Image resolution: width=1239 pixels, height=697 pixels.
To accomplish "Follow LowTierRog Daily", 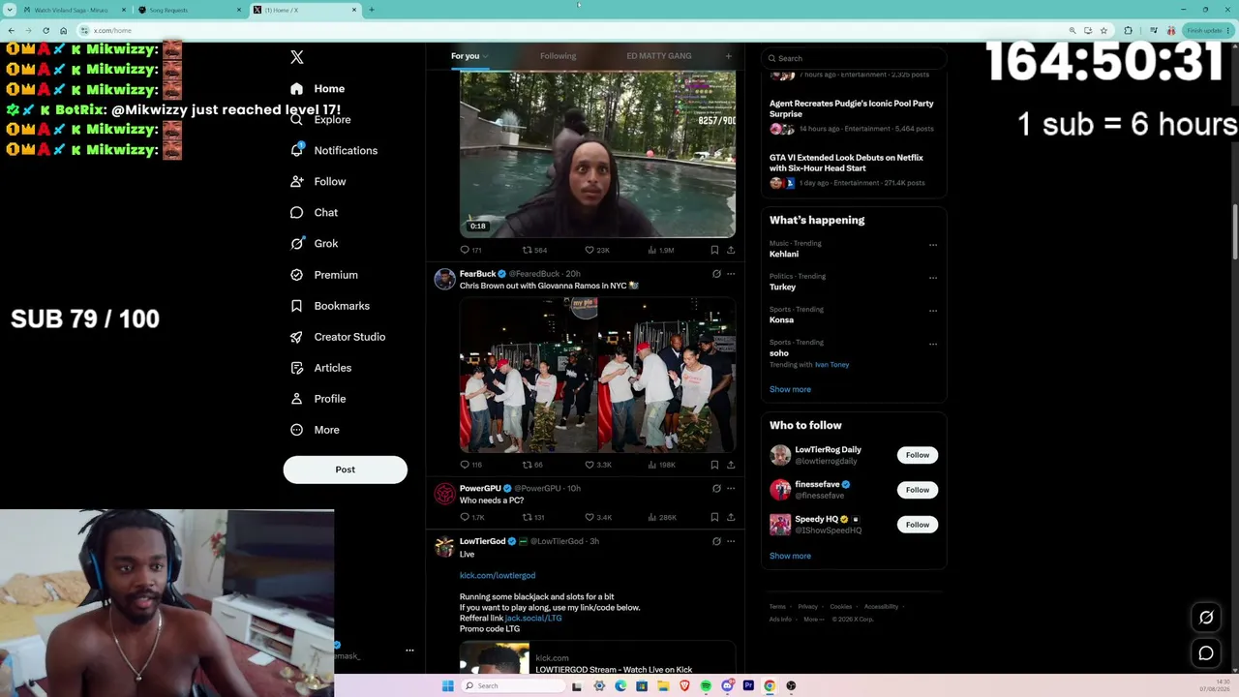I will pos(918,455).
